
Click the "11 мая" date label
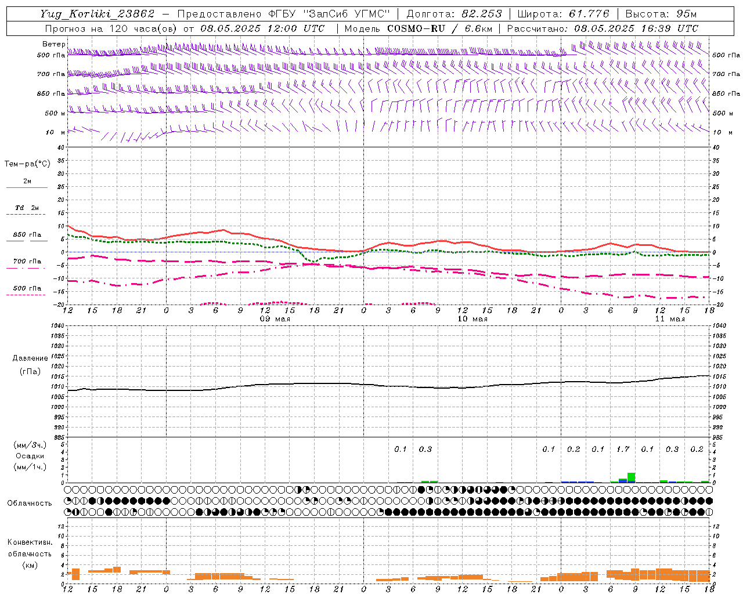[x=670, y=319]
